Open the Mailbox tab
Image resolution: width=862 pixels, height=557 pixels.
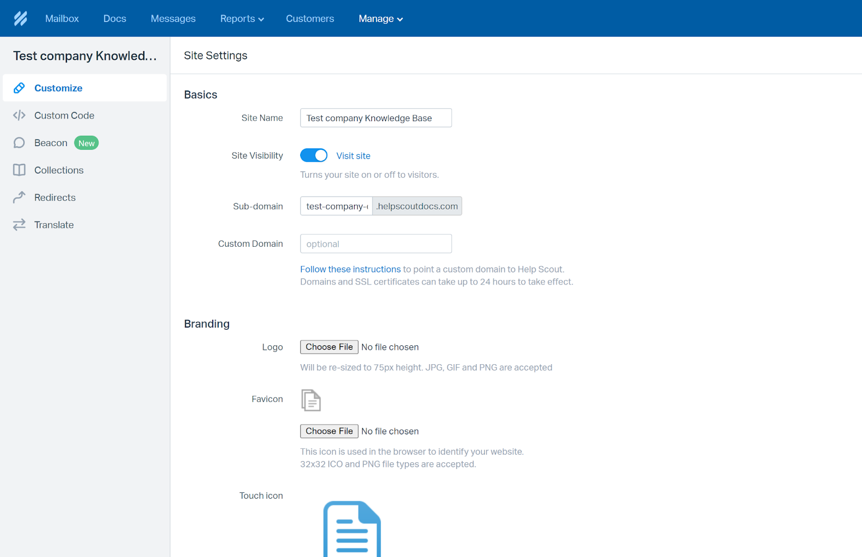pyautogui.click(x=62, y=18)
